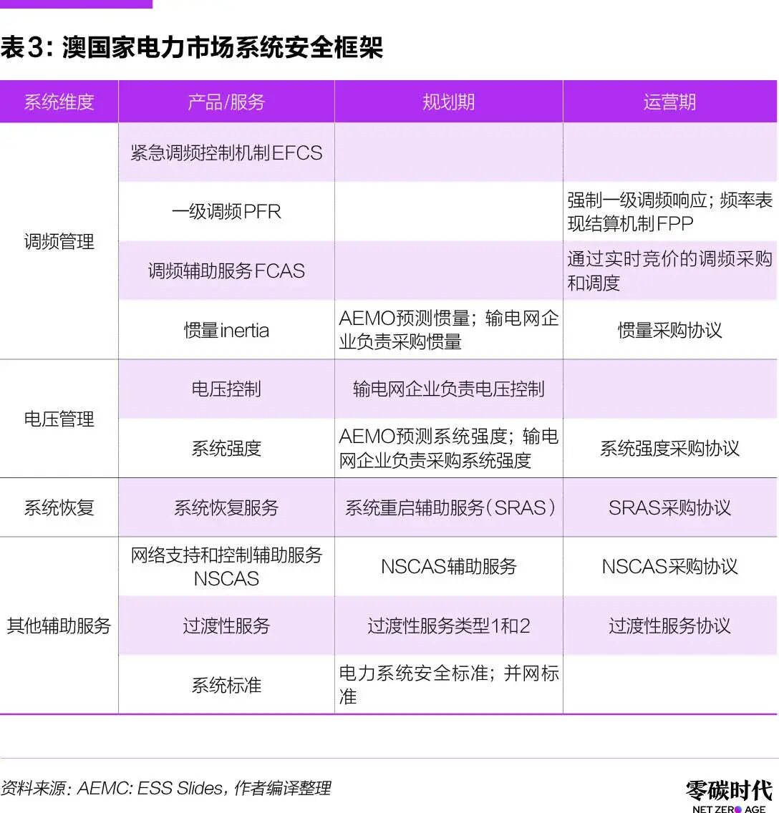Click the 紧急调频控制机制EFCS cell
The image size is (779, 813).
tap(226, 153)
